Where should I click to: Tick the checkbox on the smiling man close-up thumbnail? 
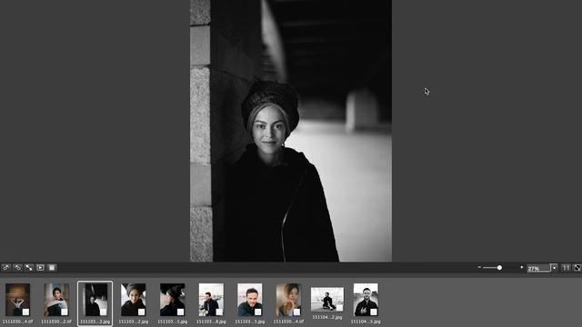pyautogui.click(x=258, y=312)
